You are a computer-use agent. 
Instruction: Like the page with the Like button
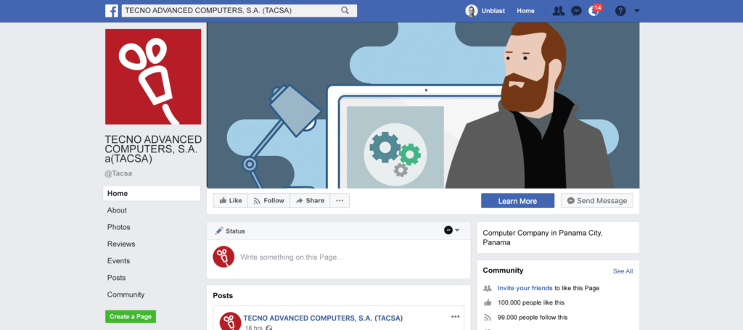point(230,201)
